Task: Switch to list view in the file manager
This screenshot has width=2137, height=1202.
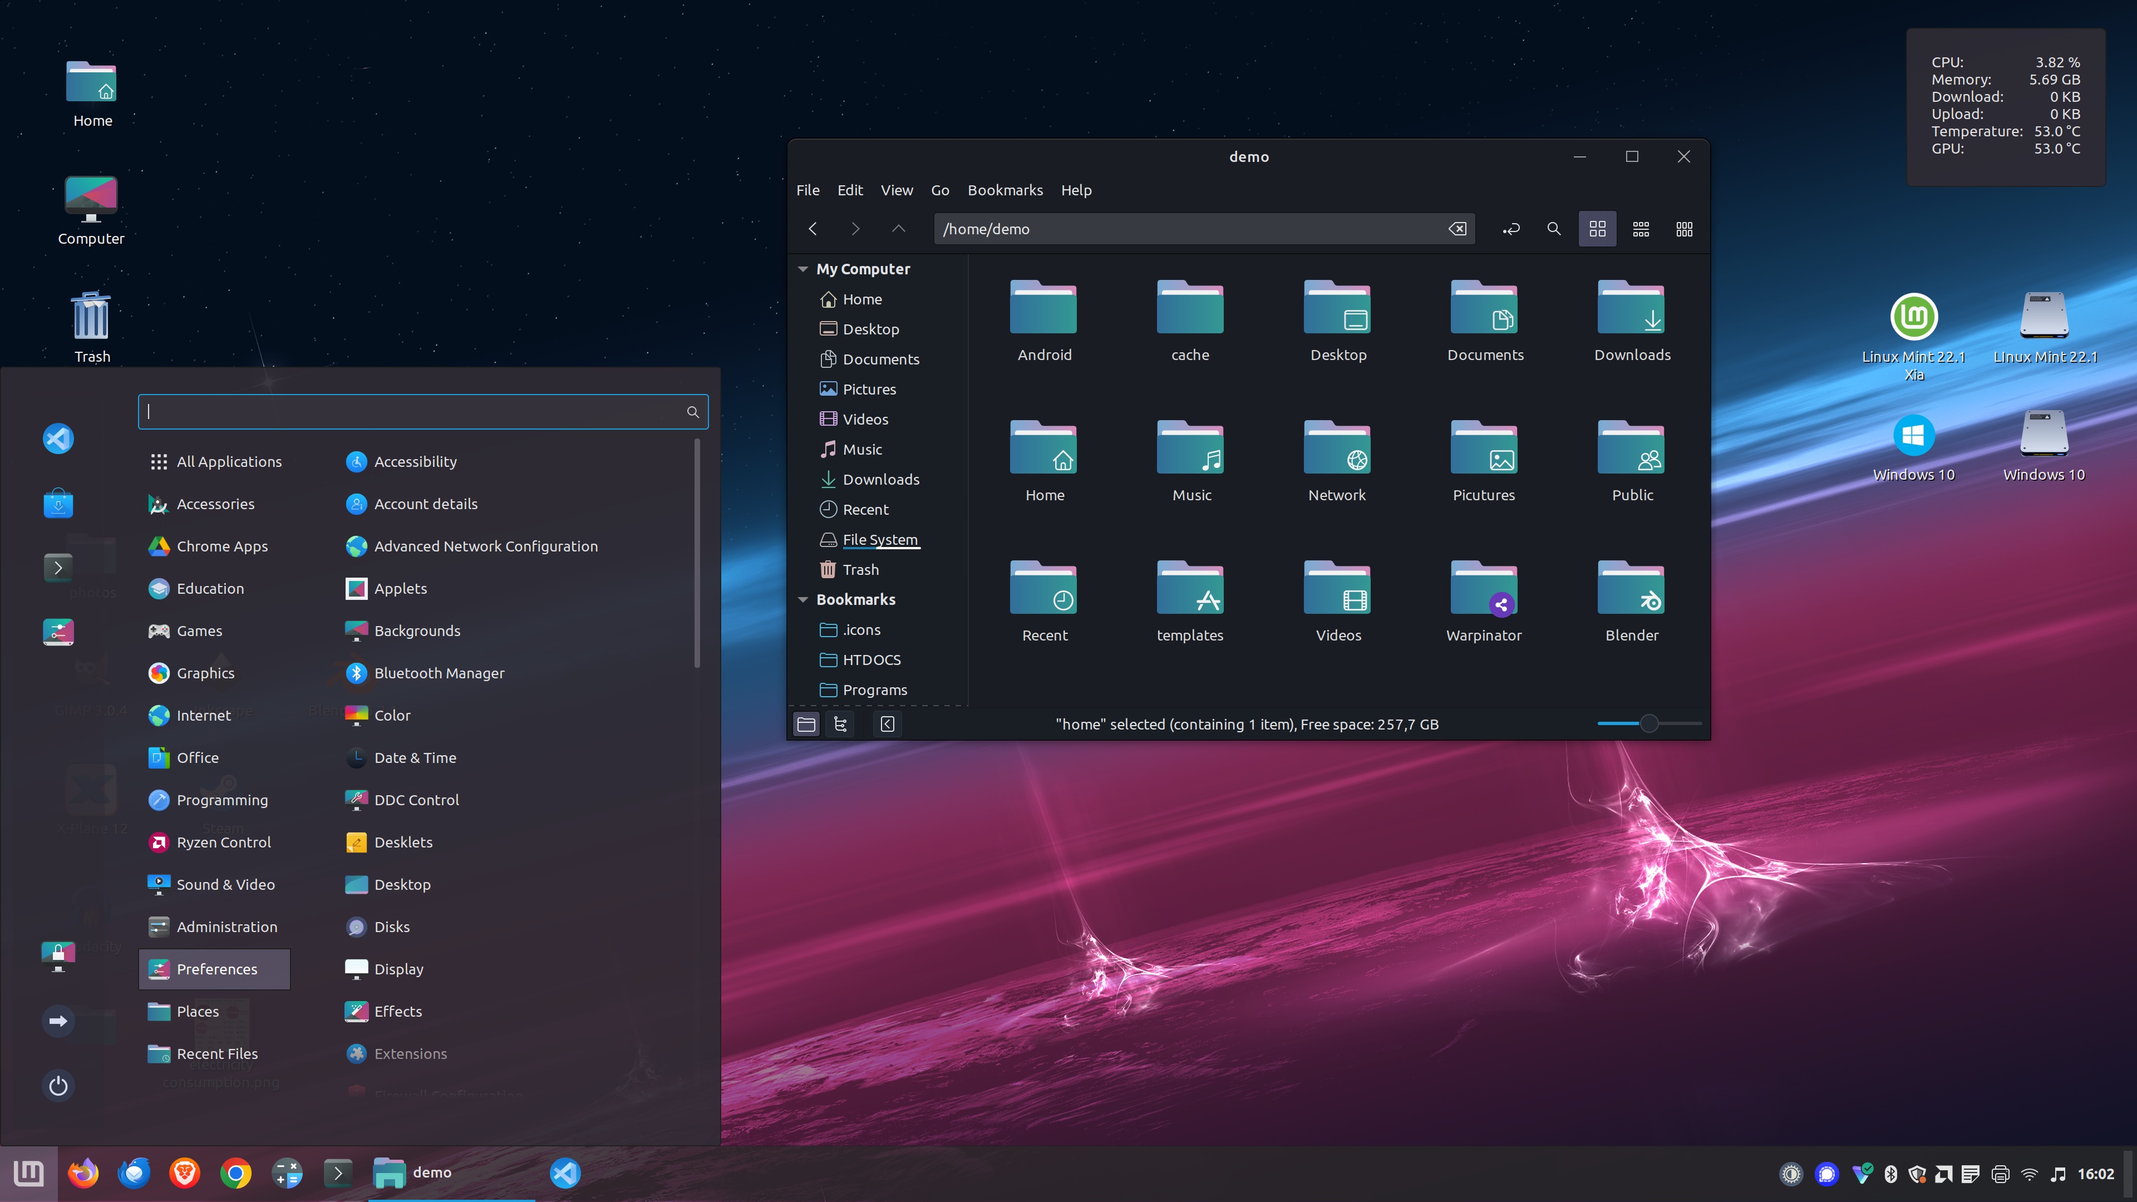Action: click(x=1640, y=228)
